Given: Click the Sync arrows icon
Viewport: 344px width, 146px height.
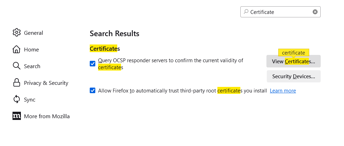Looking at the screenshot, I should click(x=16, y=99).
